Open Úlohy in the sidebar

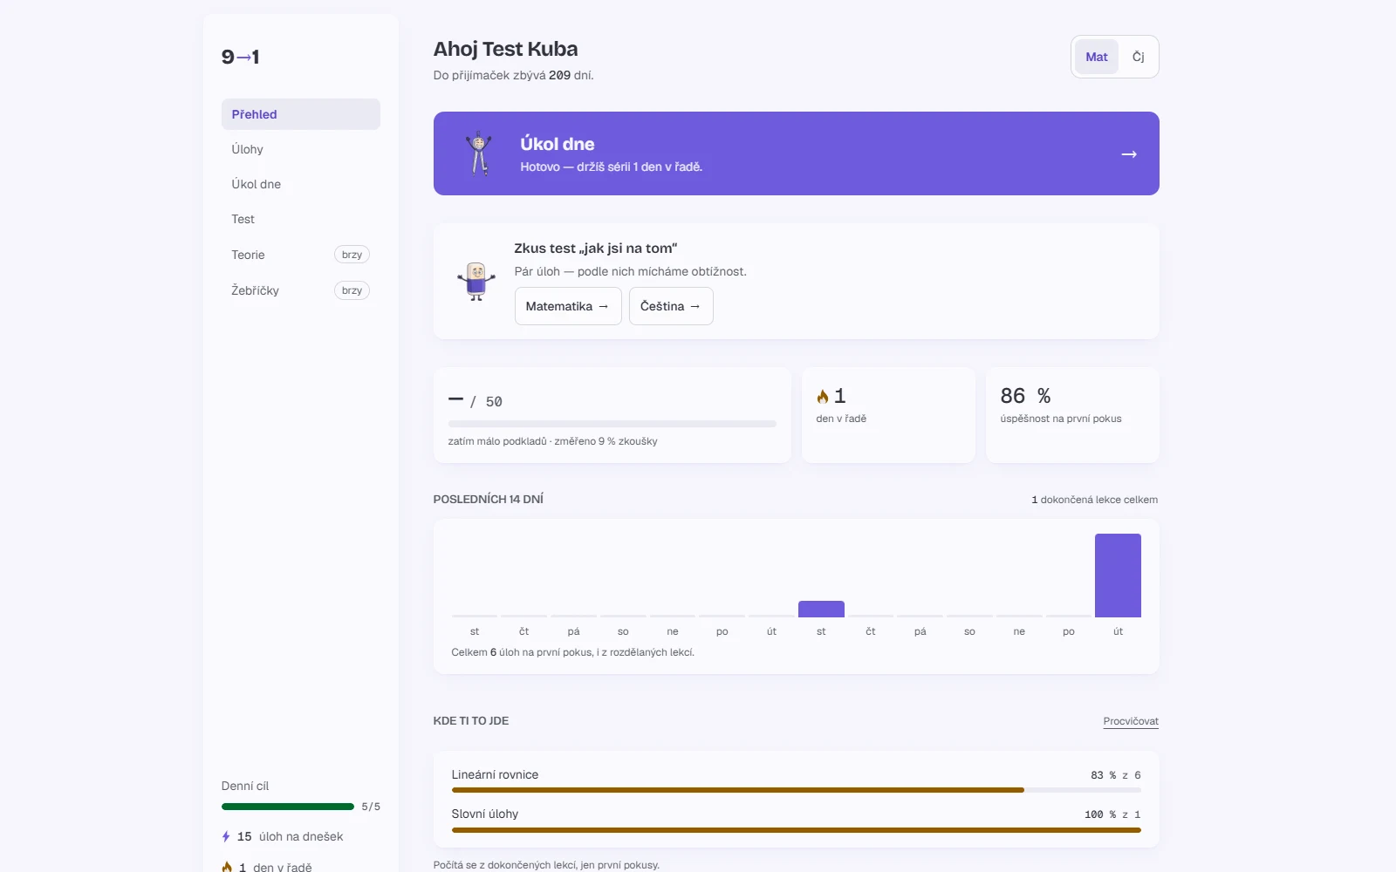point(301,149)
